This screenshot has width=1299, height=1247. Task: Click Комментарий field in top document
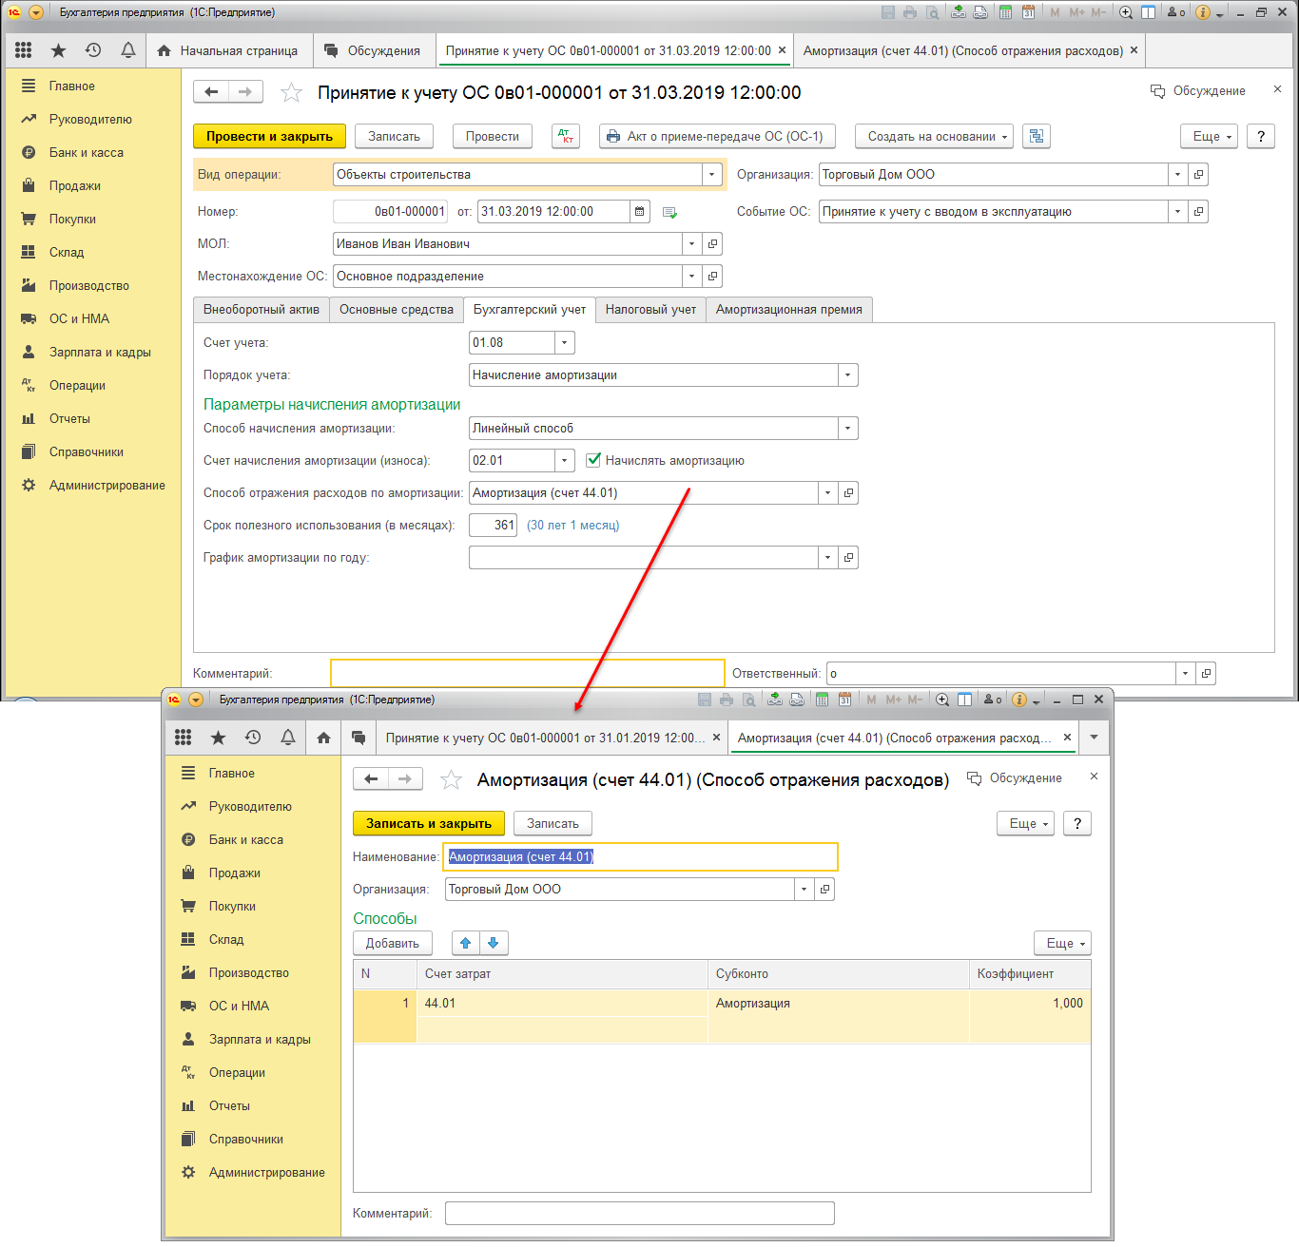[528, 674]
